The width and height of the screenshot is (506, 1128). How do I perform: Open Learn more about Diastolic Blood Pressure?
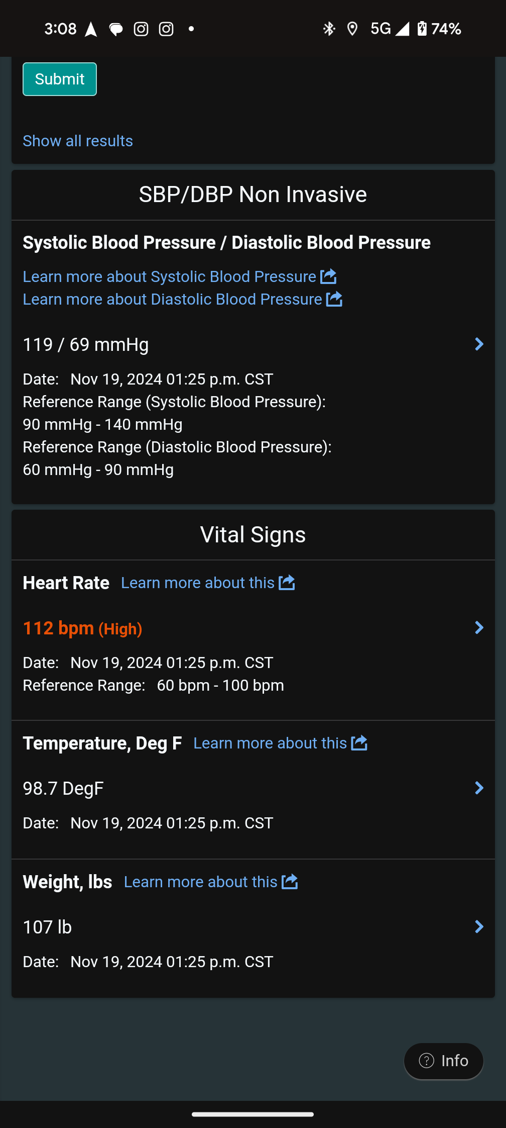173,299
